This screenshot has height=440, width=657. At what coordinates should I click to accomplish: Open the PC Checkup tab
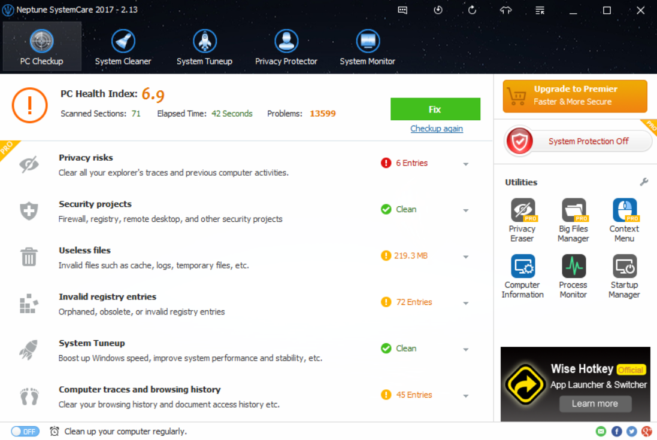point(42,47)
